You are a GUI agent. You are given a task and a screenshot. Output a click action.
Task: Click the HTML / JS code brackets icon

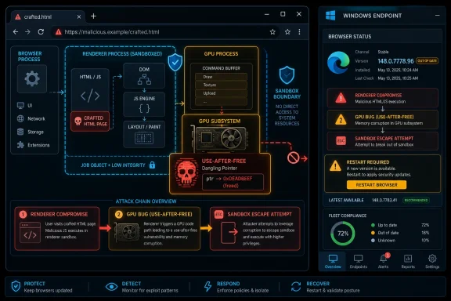click(90, 96)
